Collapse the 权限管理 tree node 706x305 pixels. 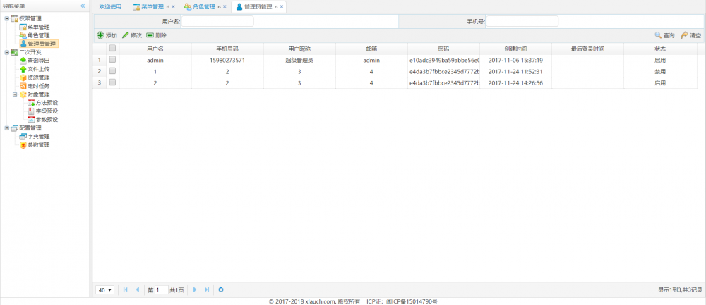click(x=6, y=19)
